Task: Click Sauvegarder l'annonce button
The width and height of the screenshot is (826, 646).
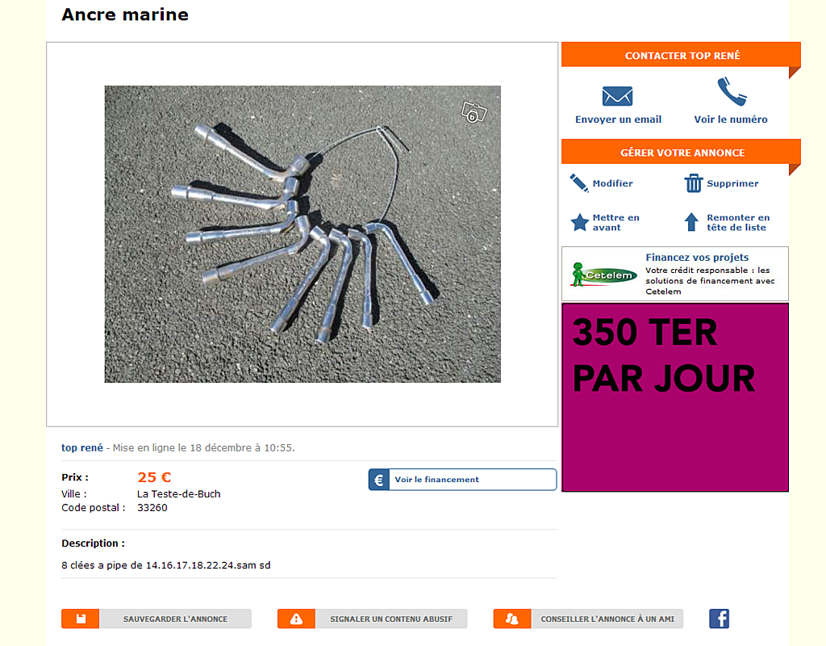Action: 156,619
